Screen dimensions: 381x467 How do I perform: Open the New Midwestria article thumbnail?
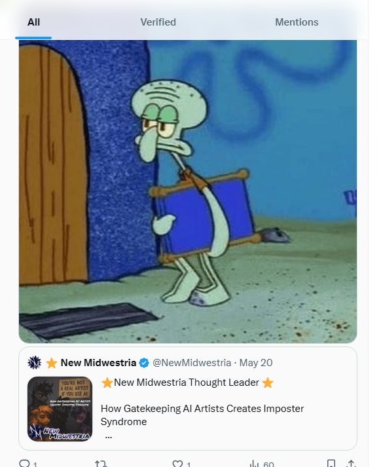(x=60, y=409)
